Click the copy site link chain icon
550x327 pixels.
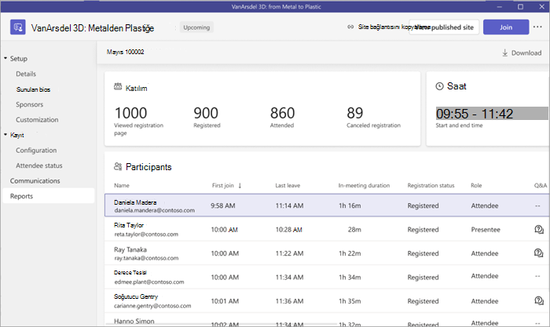coord(350,27)
